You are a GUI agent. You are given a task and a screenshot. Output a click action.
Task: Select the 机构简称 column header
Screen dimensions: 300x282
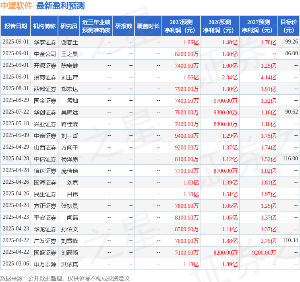tap(44, 26)
